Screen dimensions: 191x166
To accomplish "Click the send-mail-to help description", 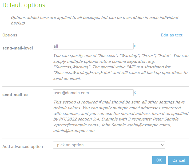I will [x=121, y=116].
